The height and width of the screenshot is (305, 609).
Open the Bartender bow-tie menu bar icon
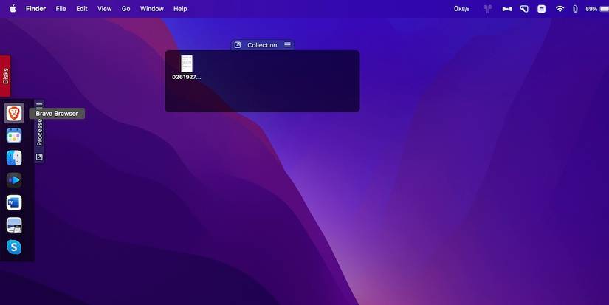[507, 9]
